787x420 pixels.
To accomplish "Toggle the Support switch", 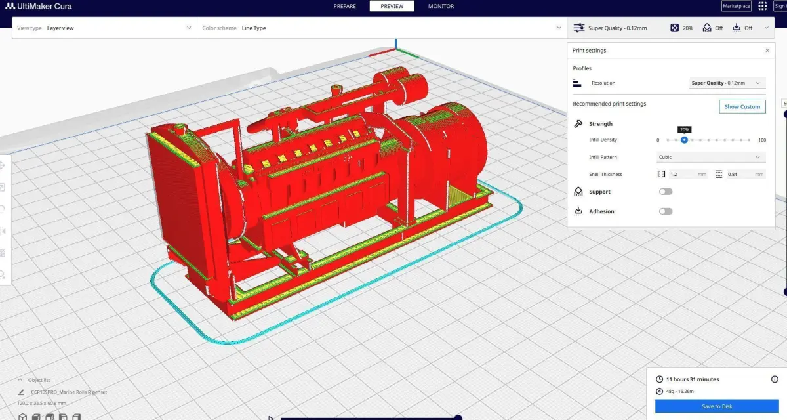I will pyautogui.click(x=666, y=192).
